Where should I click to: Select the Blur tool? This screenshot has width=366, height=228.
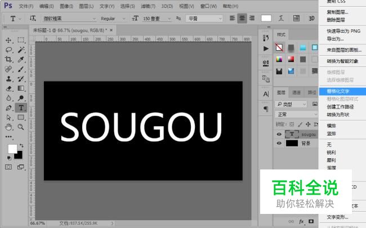(x=8, y=98)
